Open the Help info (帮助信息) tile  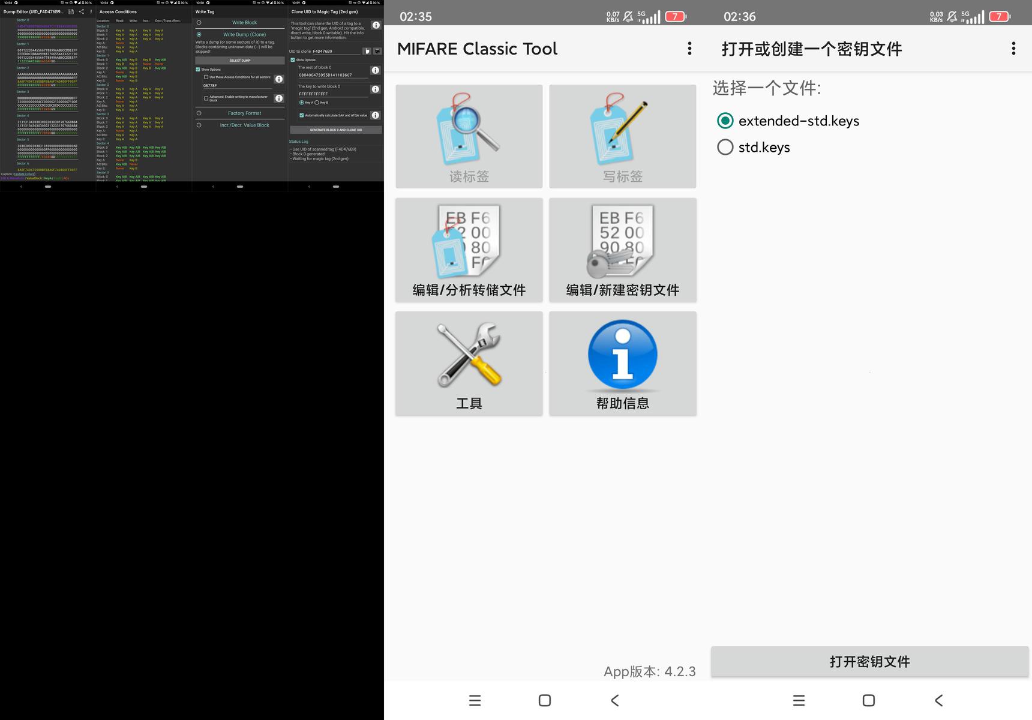(622, 363)
